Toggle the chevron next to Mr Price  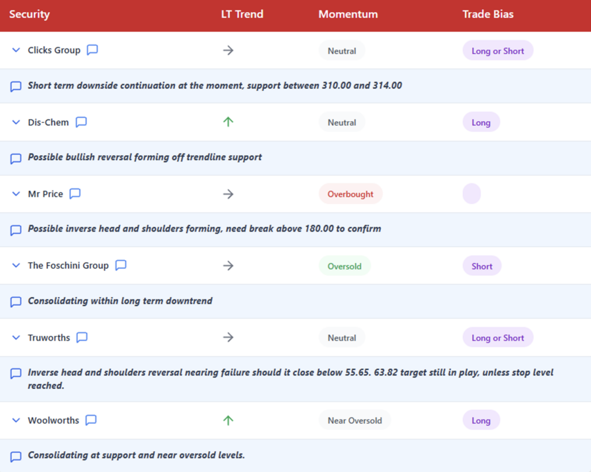[16, 194]
